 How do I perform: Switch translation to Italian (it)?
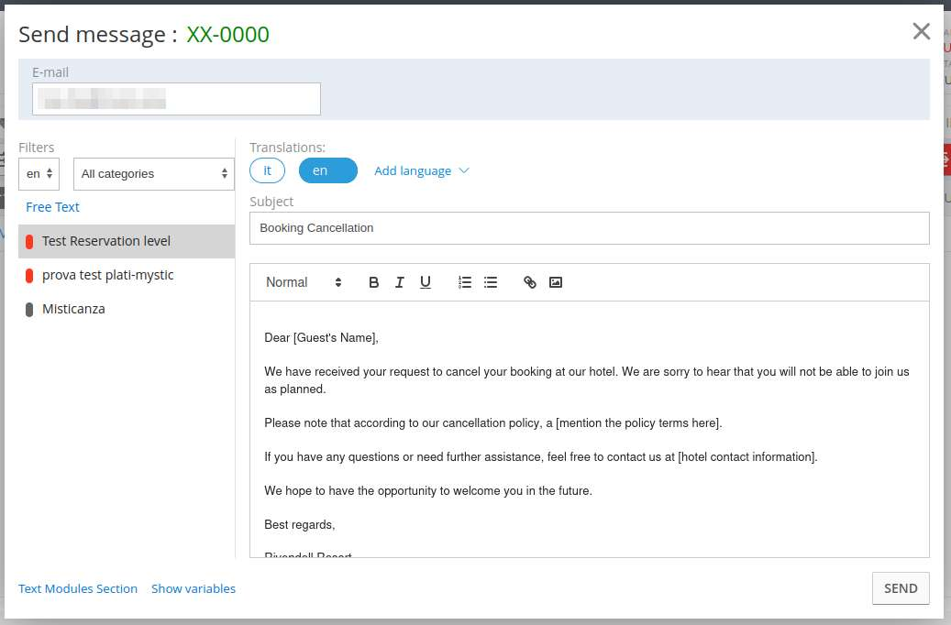point(267,170)
